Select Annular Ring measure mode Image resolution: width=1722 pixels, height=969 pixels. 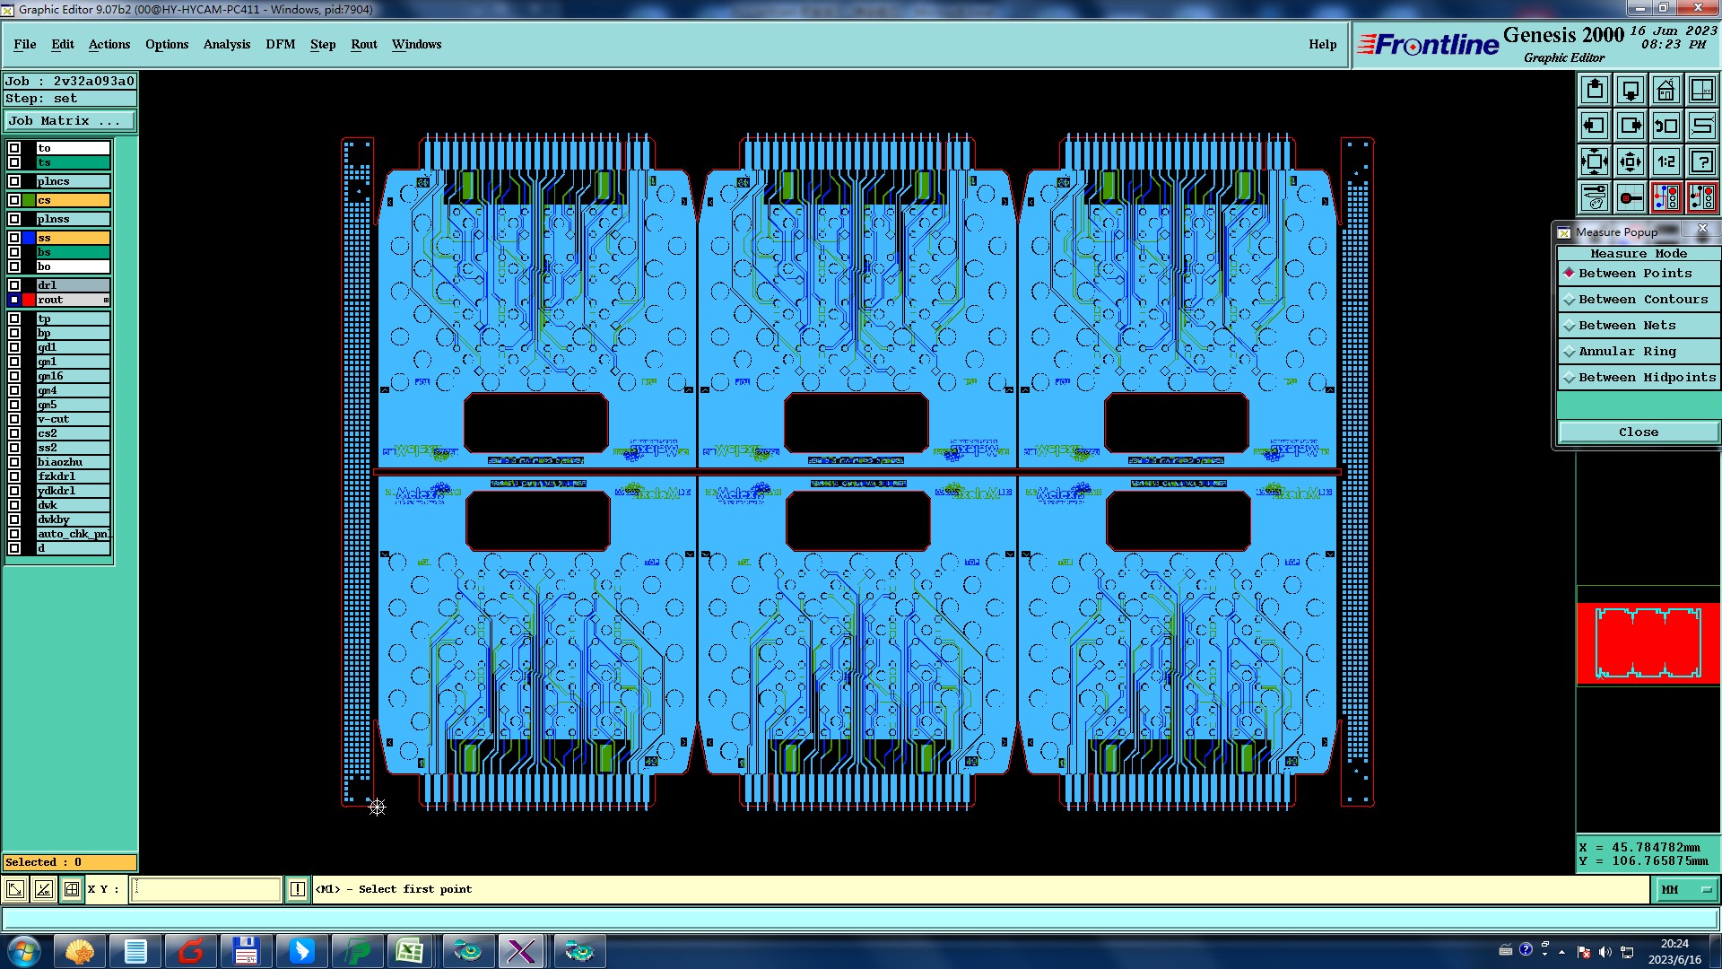[x=1627, y=352]
